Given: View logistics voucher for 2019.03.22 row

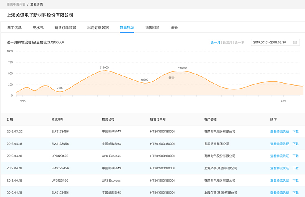Looking at the screenshot, I should click(x=279, y=132).
